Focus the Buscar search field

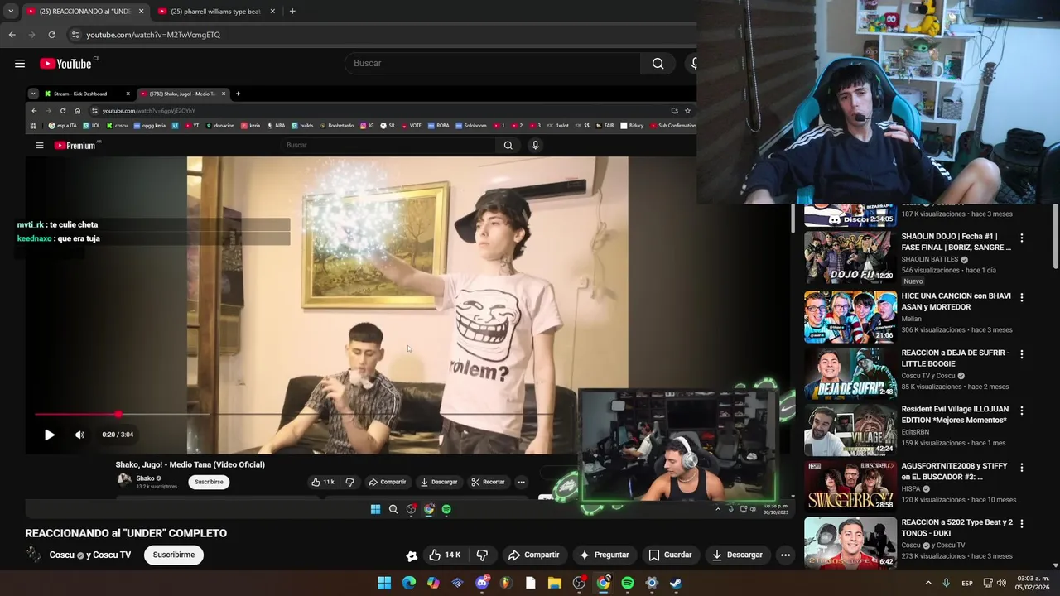(493, 63)
